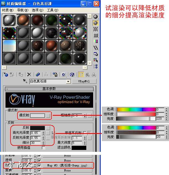The height and width of the screenshot is (175, 169).
Task: Toggle the 透明 map checkbox
Action: [x=39, y=160]
